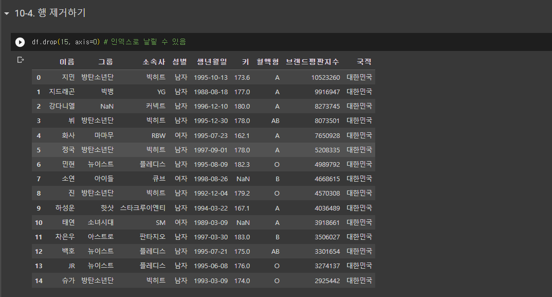Select the name cell 화사

[68, 135]
